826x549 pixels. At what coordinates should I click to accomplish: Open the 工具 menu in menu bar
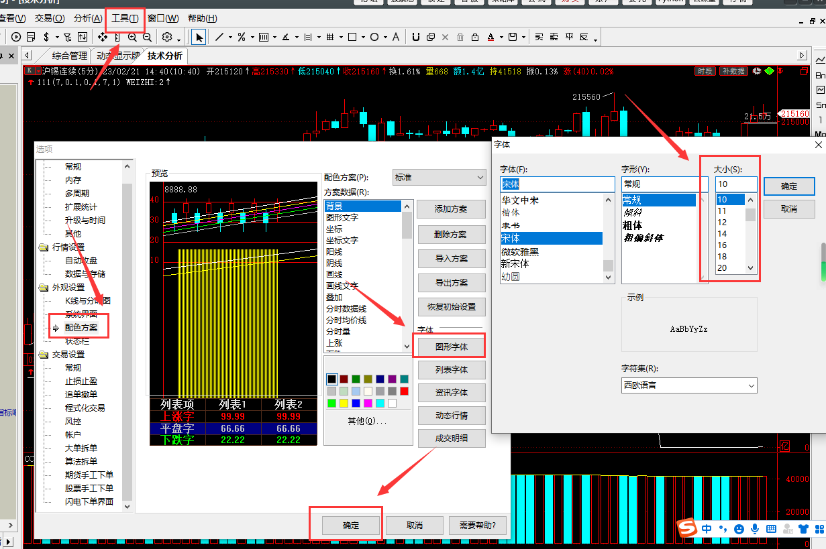click(x=125, y=18)
